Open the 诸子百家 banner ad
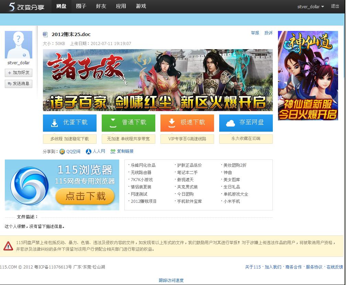The width and height of the screenshot is (346, 285). [158, 80]
